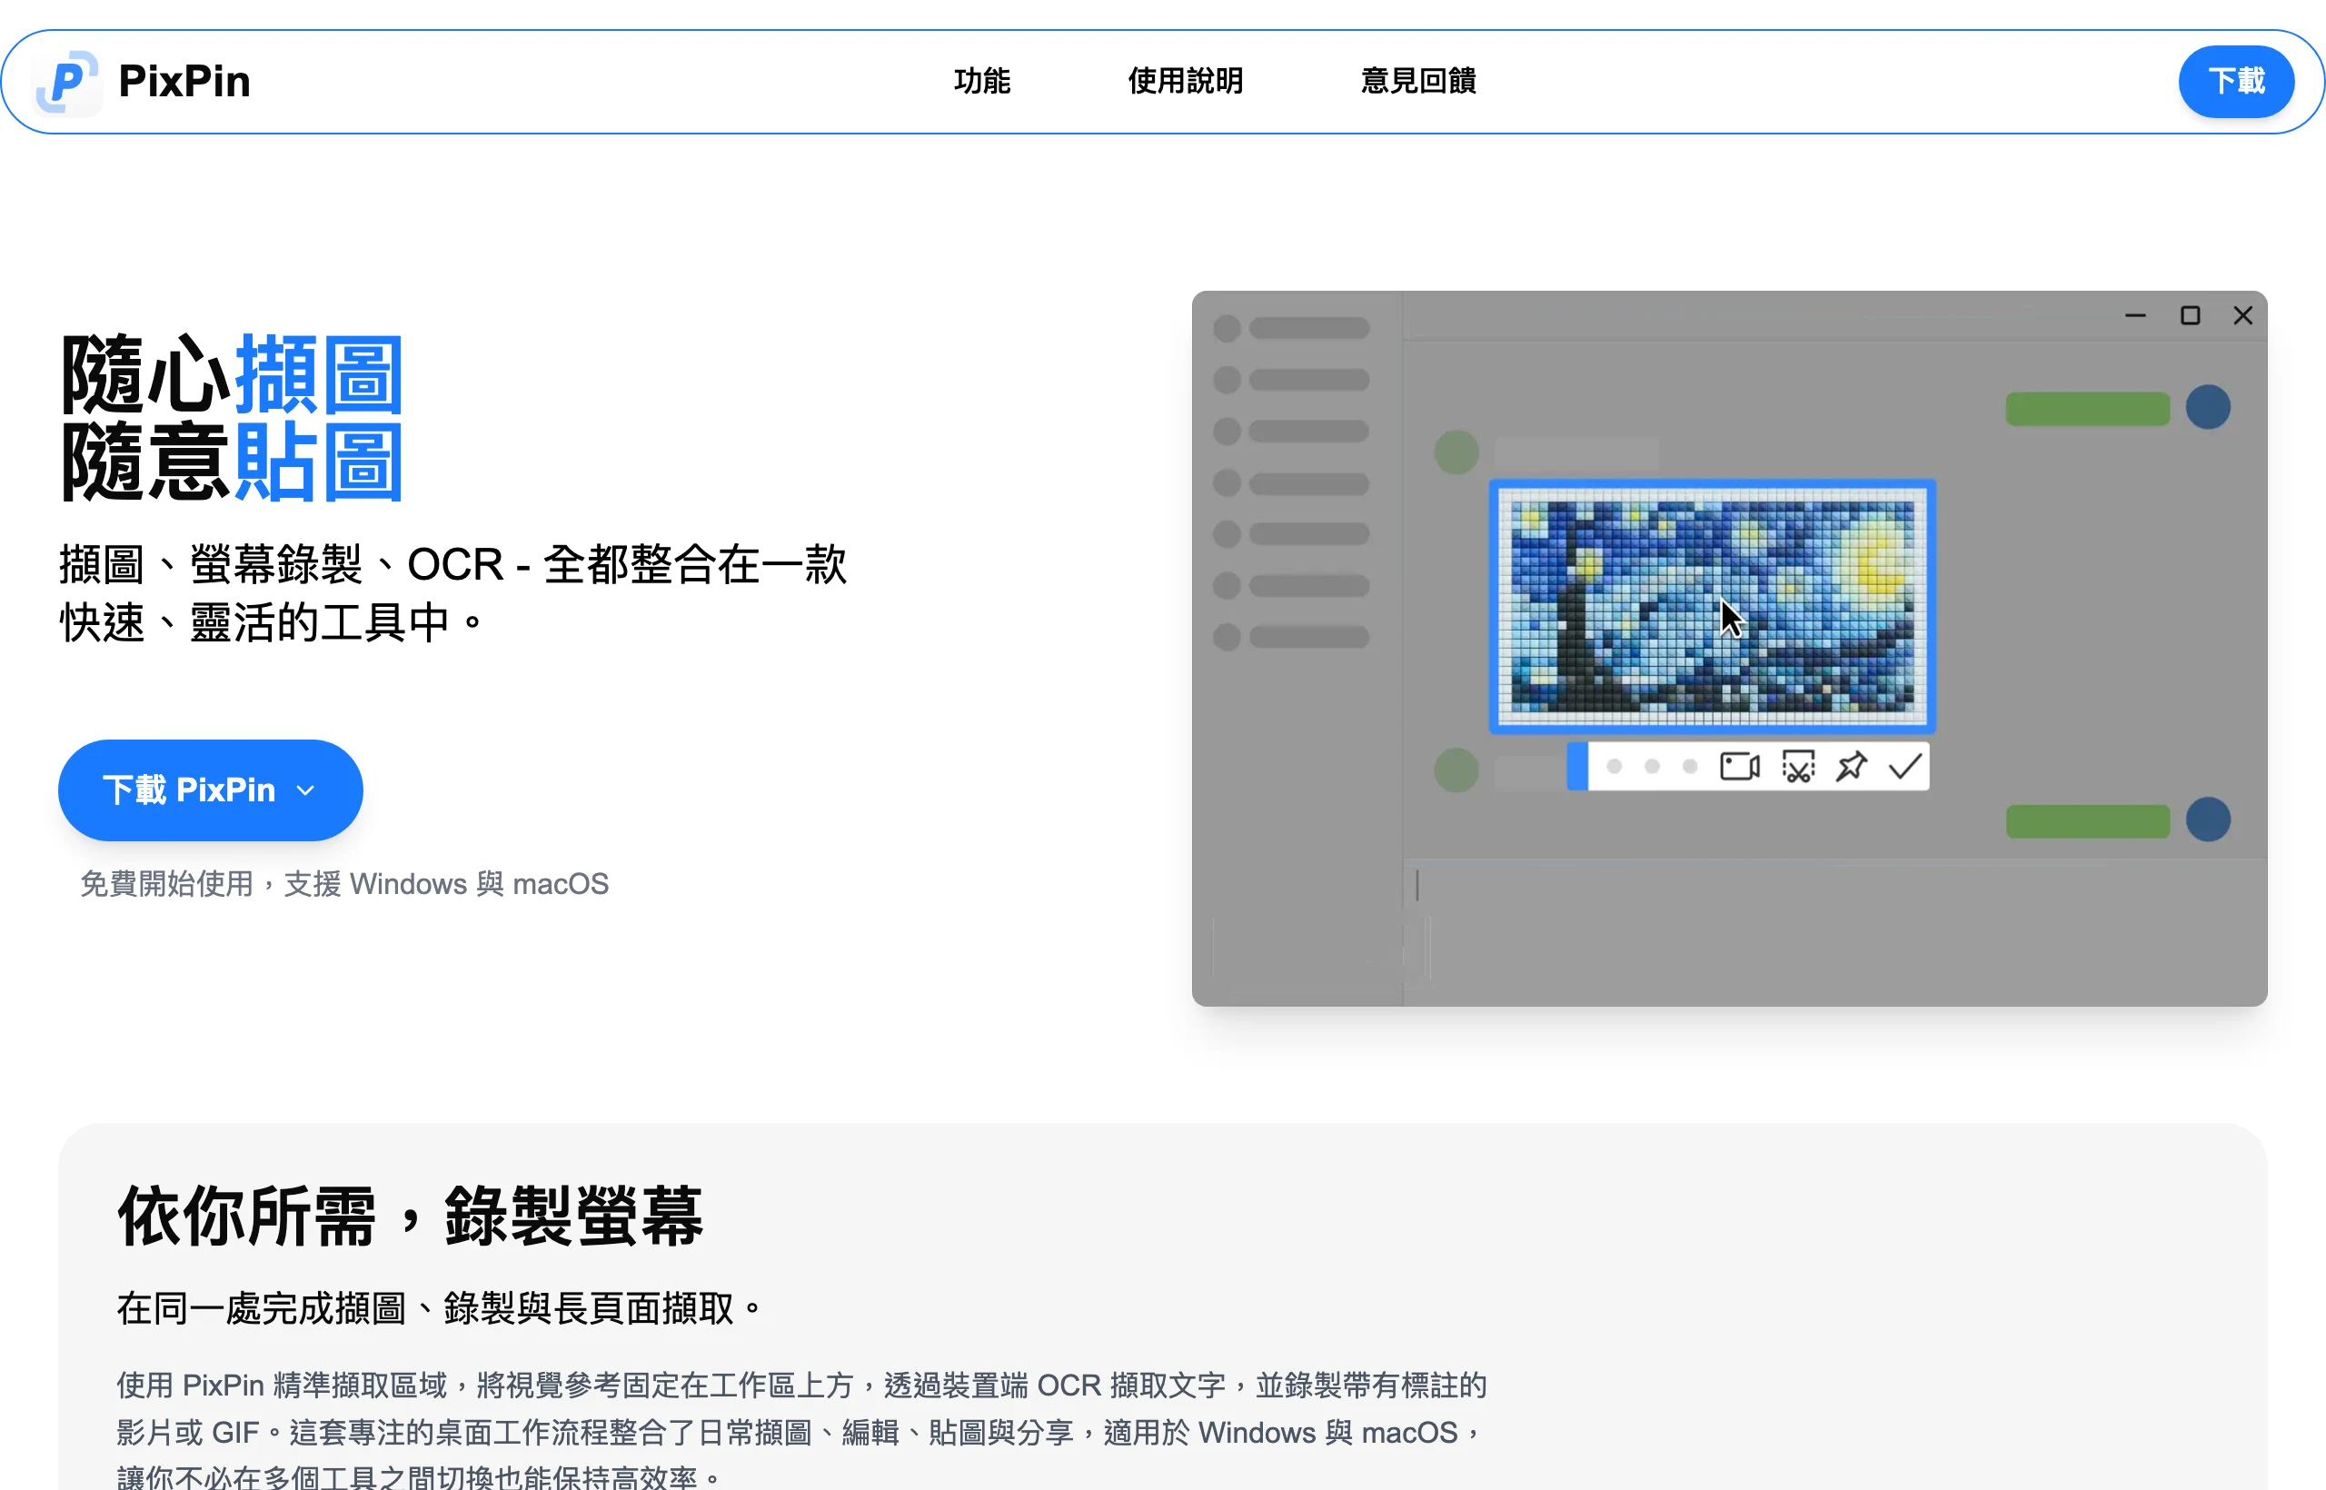The width and height of the screenshot is (2326, 1490).
Task: Click the 下載 PixPin button
Action: coord(210,790)
